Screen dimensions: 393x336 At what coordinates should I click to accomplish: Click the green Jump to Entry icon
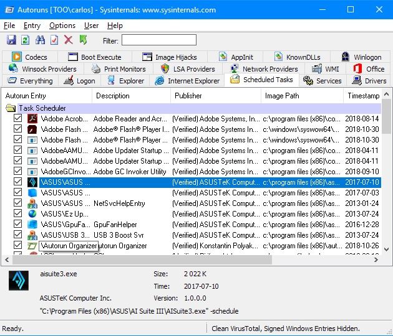point(83,40)
